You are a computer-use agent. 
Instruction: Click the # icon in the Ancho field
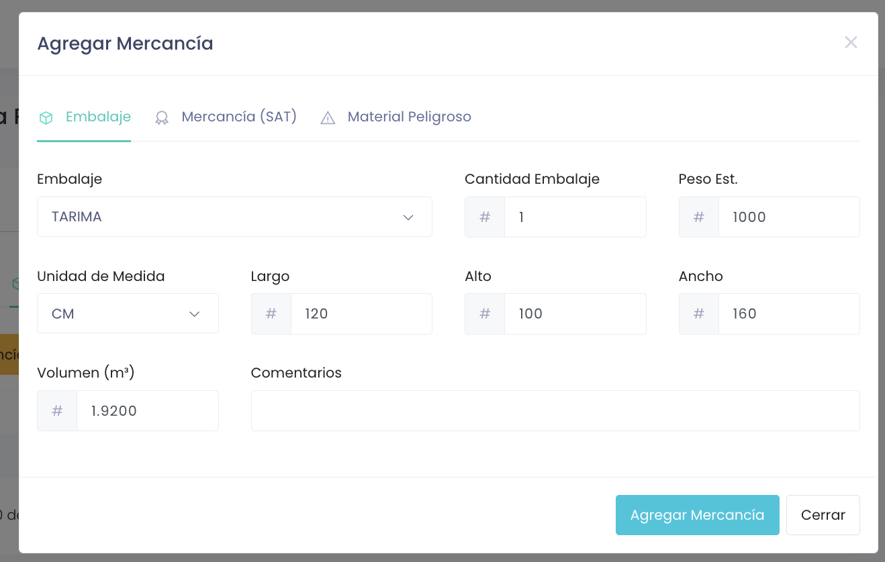[x=698, y=313]
